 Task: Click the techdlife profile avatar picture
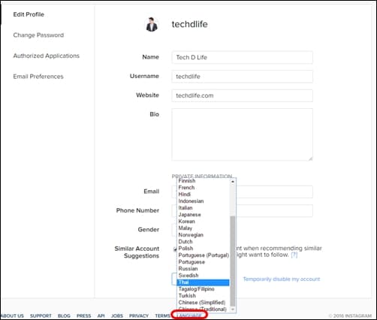pos(152,25)
